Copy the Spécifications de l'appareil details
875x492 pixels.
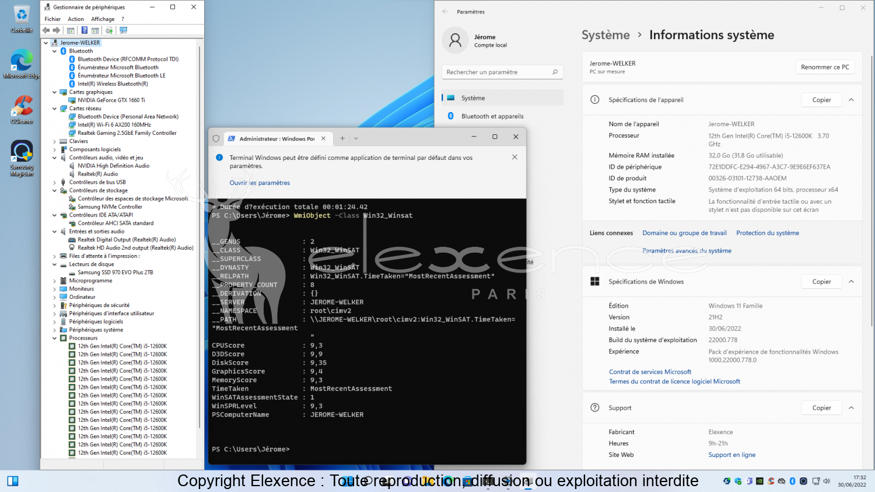tap(821, 100)
